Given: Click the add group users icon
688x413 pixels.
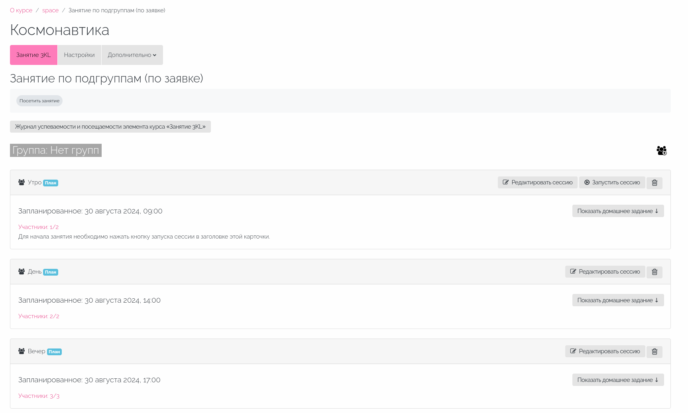Looking at the screenshot, I should point(662,151).
